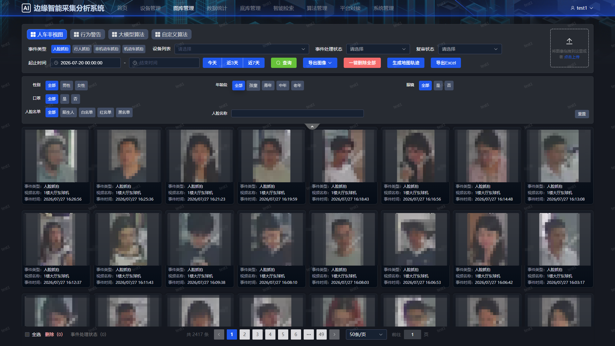Click the 重置 reset button

pos(582,114)
